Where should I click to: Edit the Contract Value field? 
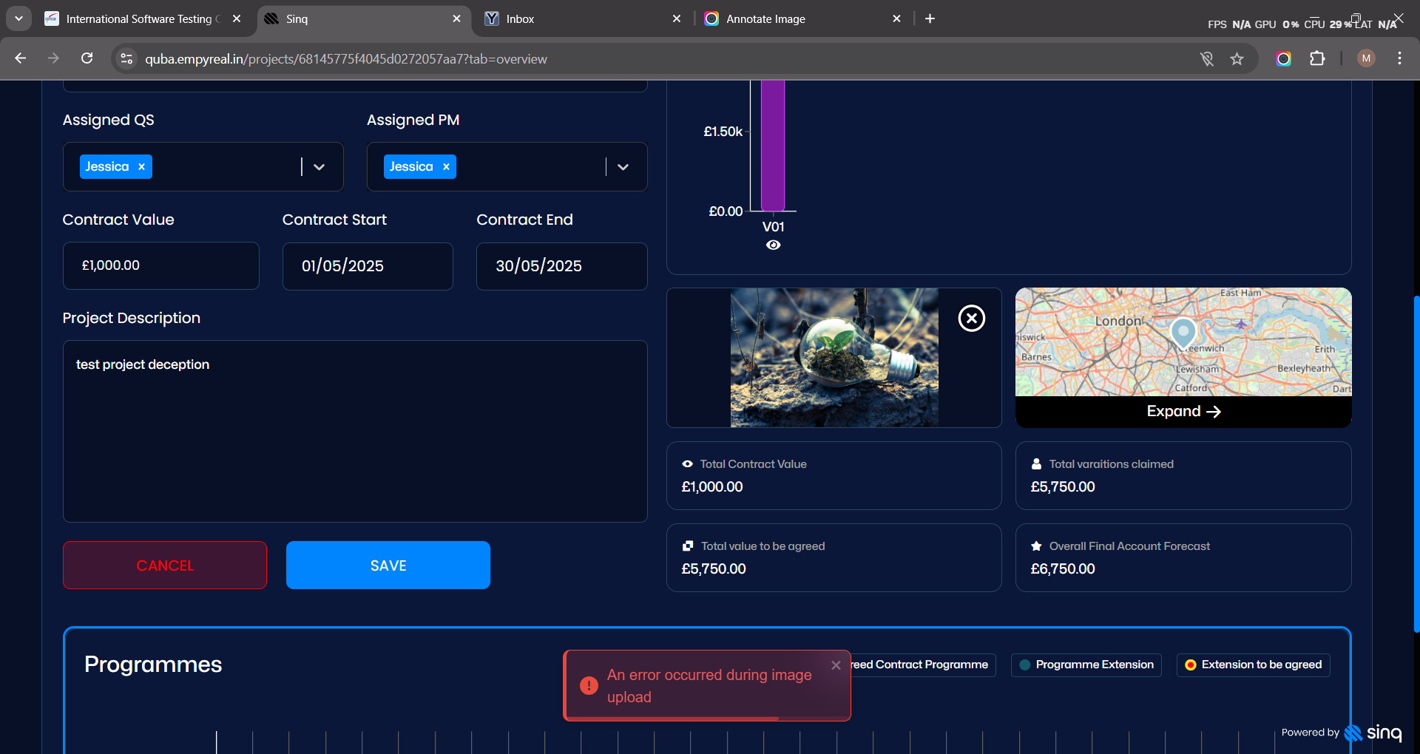point(160,265)
